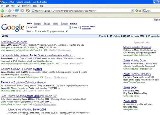Viewport: 160px width, 115px height.
Task: Open Similar pages for justzante.co.uk result
Action: pos(44,91)
